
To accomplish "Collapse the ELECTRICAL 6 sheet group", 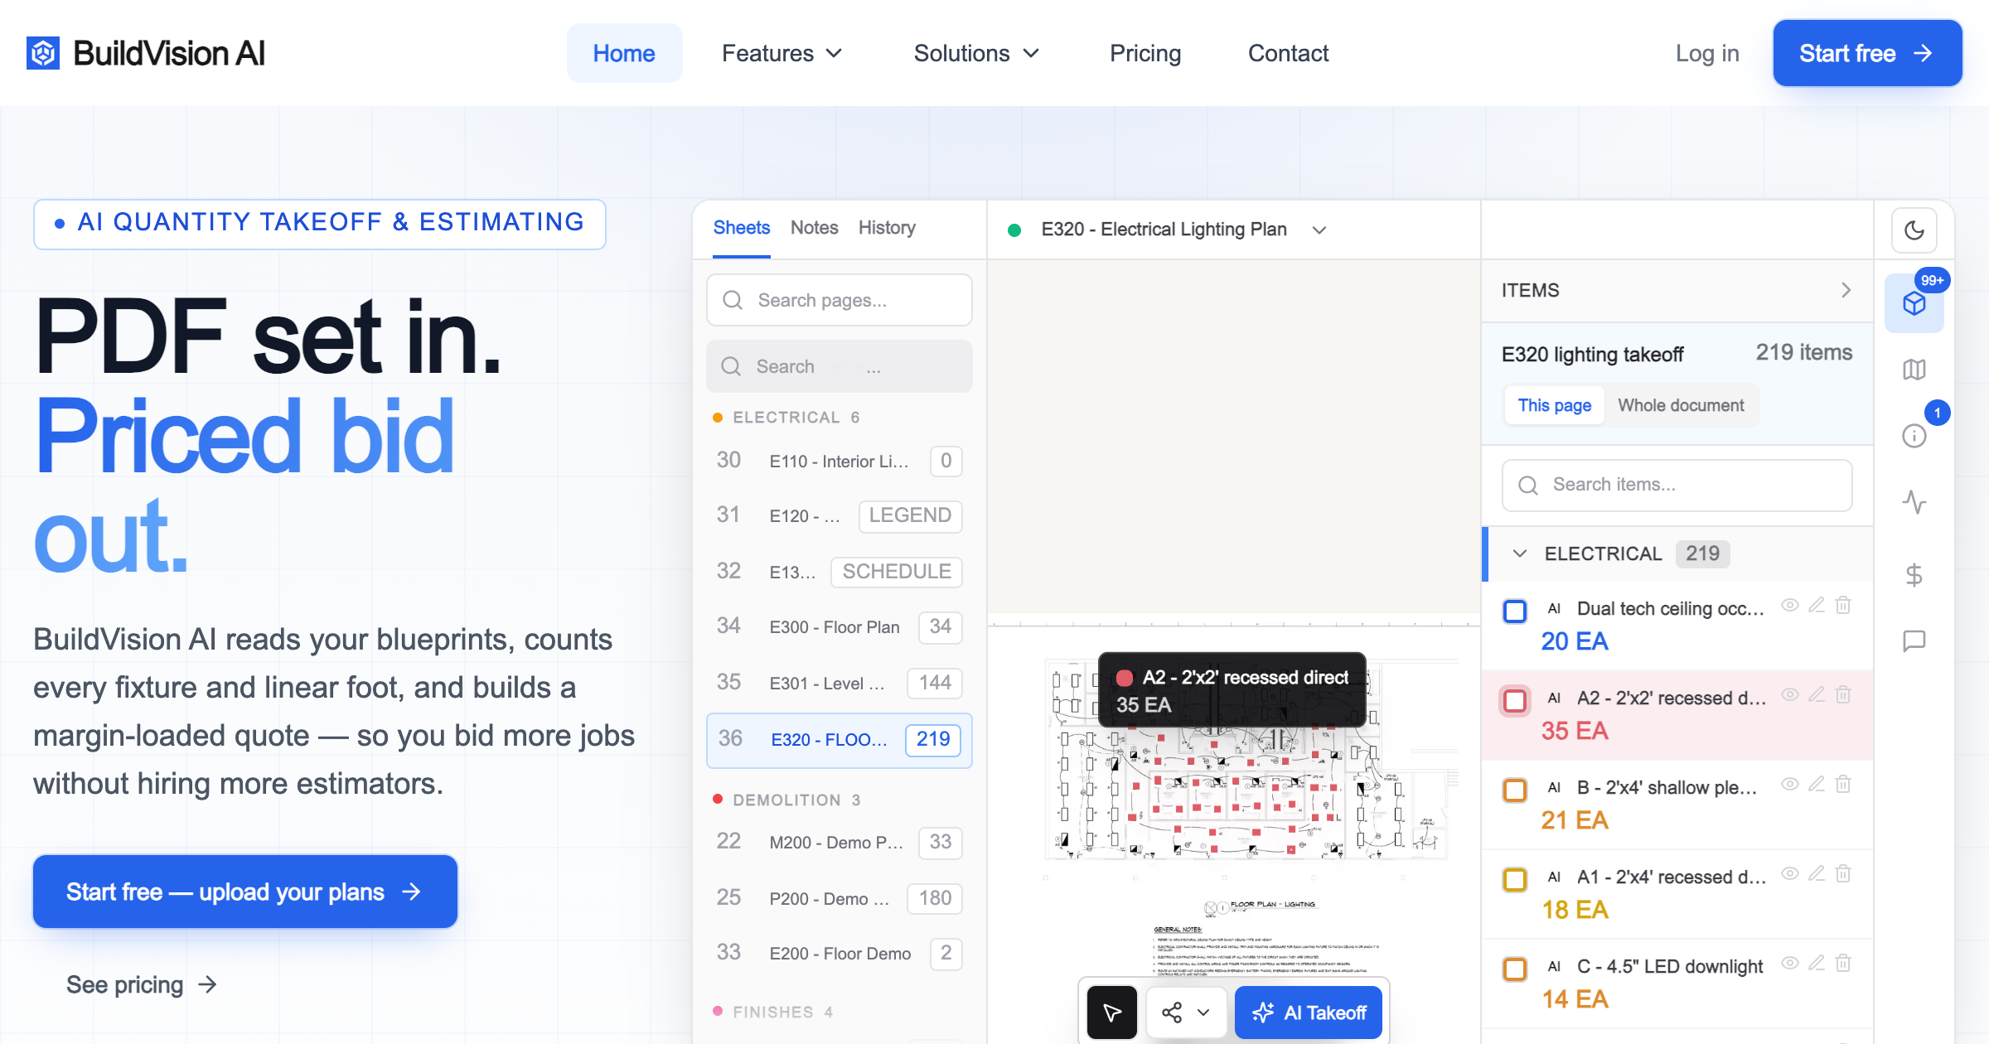I will point(787,418).
